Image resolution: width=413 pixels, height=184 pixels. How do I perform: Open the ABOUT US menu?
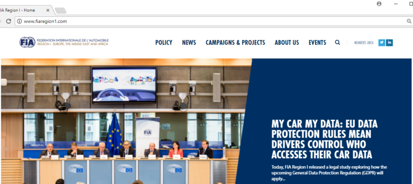click(x=287, y=42)
